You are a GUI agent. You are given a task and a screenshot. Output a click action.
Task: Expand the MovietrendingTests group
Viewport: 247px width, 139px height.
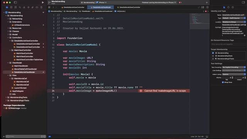point(6,97)
